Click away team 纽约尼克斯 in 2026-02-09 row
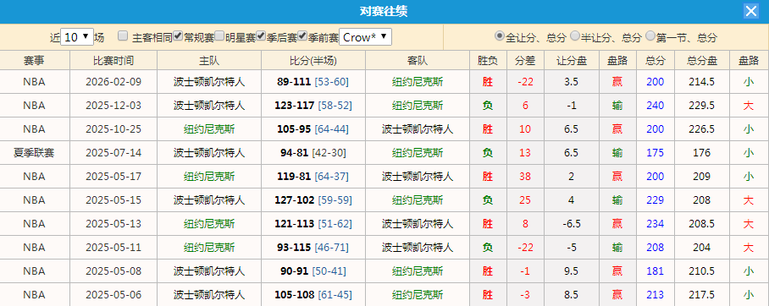769x306 pixels. click(418, 82)
